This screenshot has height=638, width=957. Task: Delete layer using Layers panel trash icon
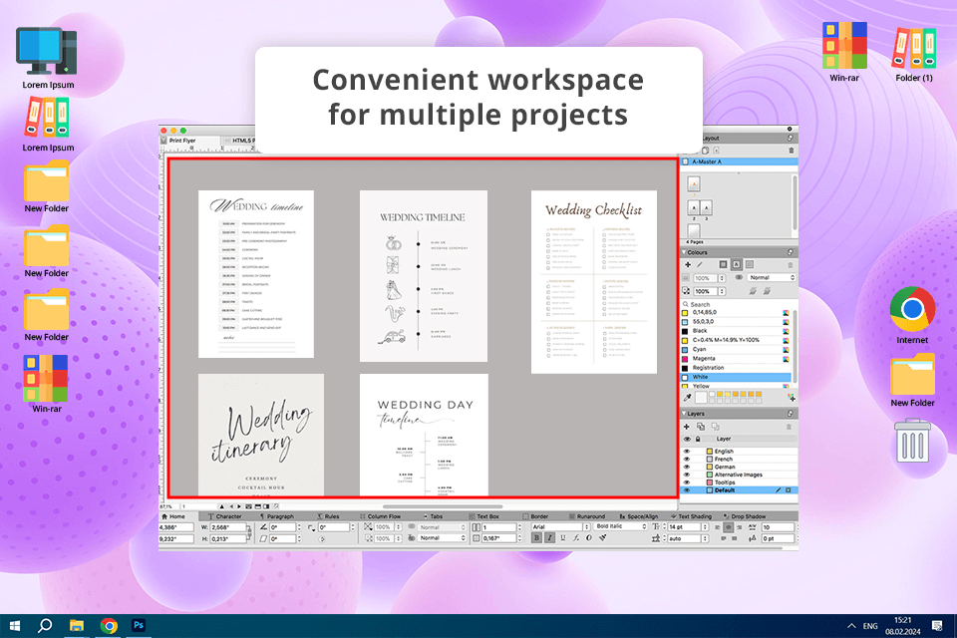[x=790, y=427]
